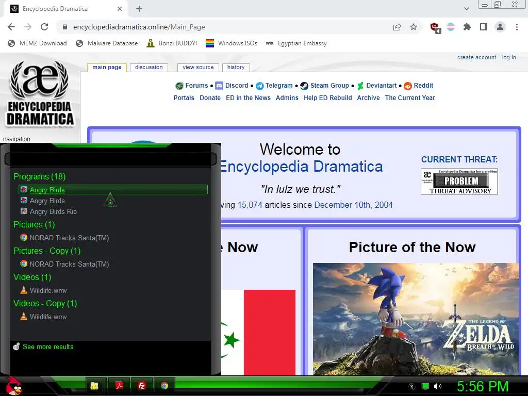528x396 pixels.
Task: Open Chrome three-dot menu
Action: point(517,27)
